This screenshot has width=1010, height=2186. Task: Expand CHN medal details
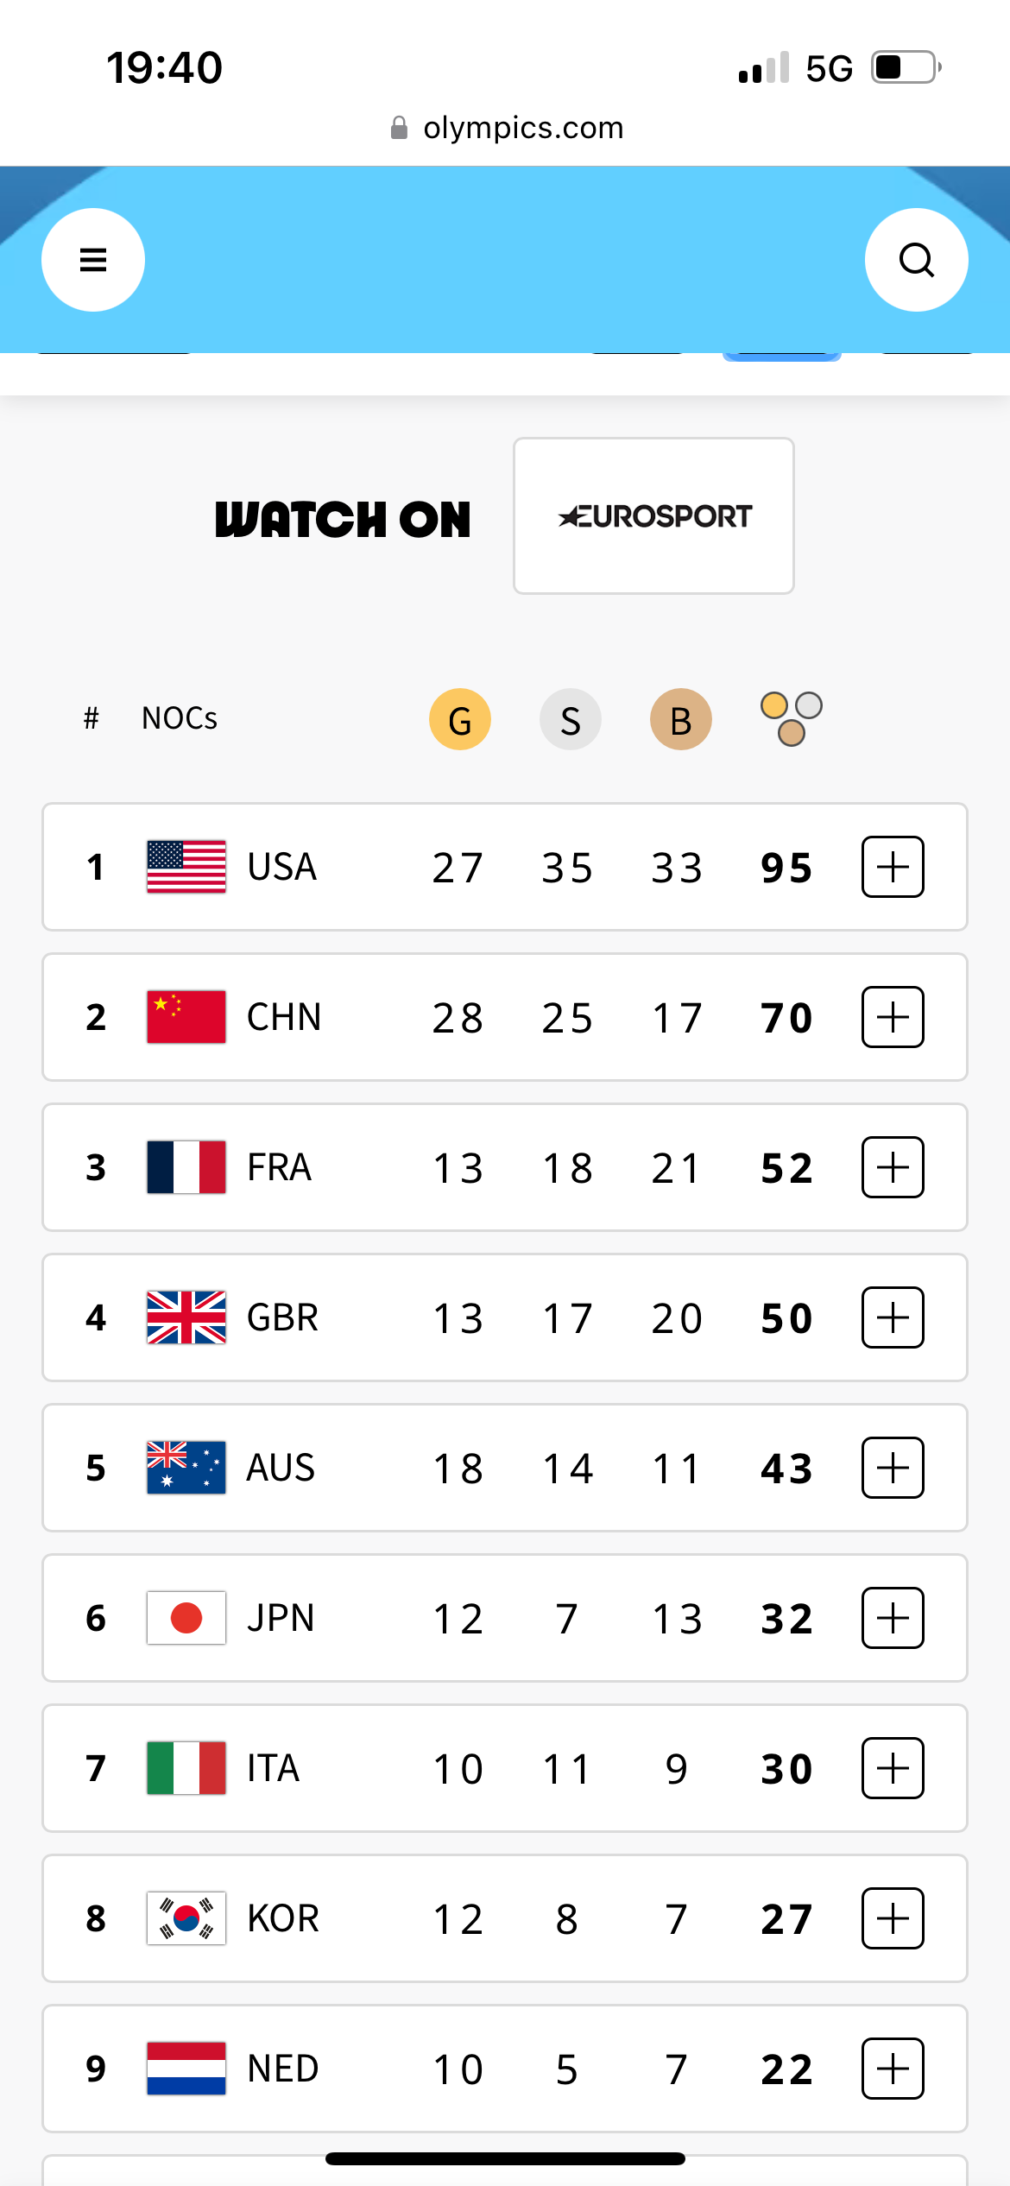[x=893, y=1017]
